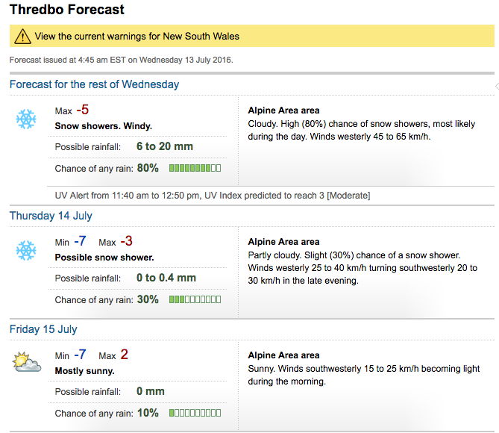
Task: Click the Thredbo Forecast page title
Action: 67,10
